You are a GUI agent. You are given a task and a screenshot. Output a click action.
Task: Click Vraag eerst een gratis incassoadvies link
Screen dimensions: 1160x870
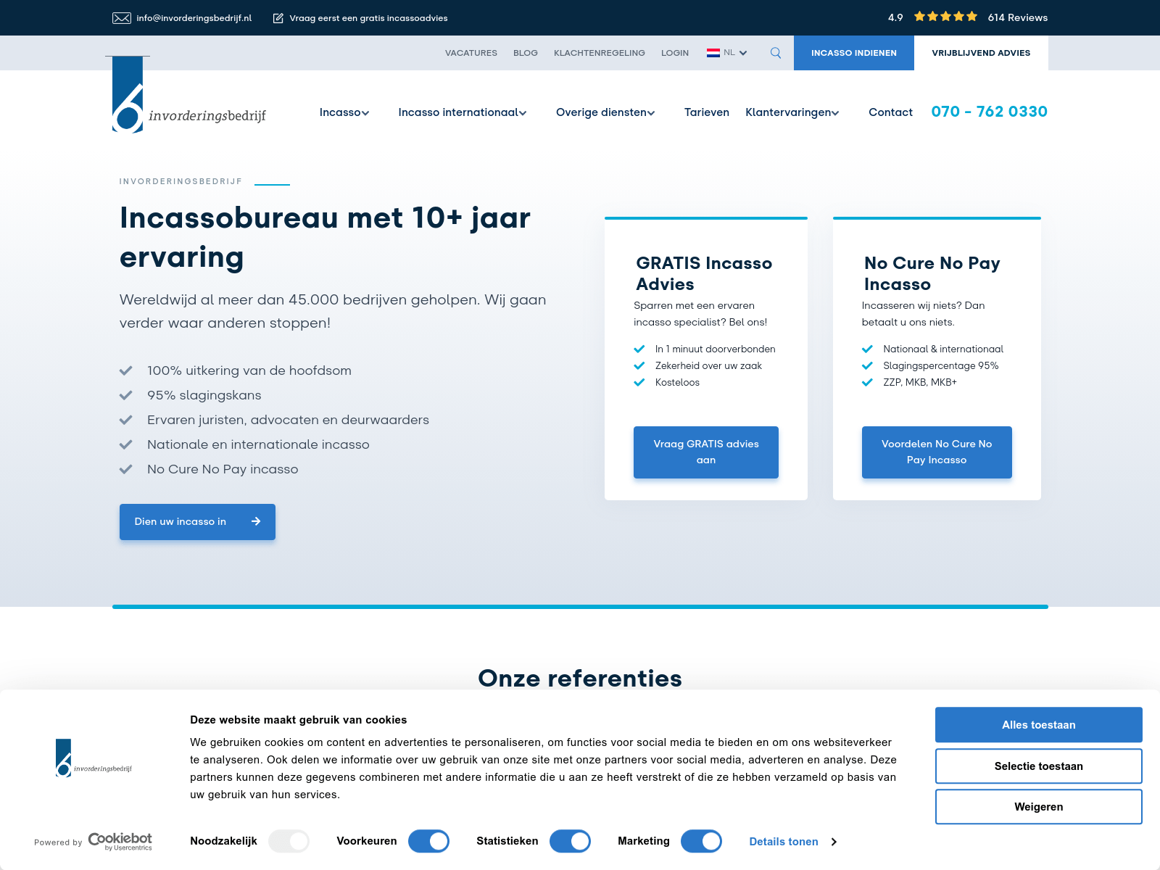coord(368,18)
